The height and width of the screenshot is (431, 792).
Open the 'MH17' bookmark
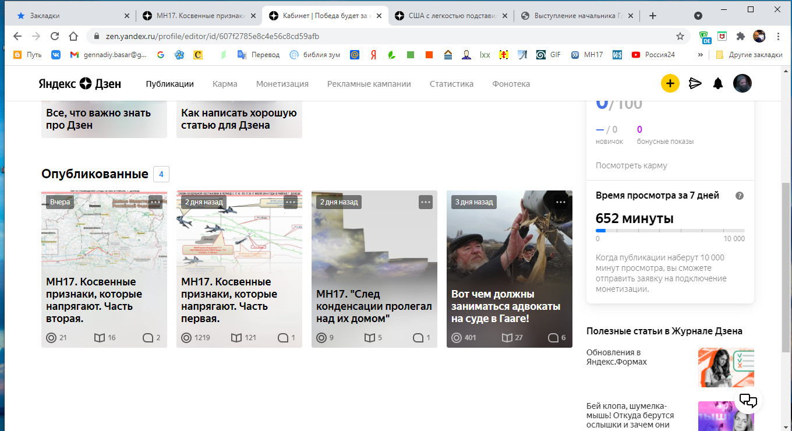click(587, 55)
